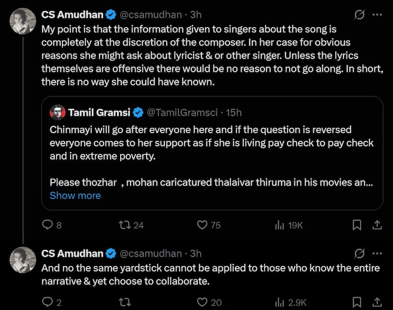
Task: Repost the second CS Amudhan tweet
Action: (125, 302)
